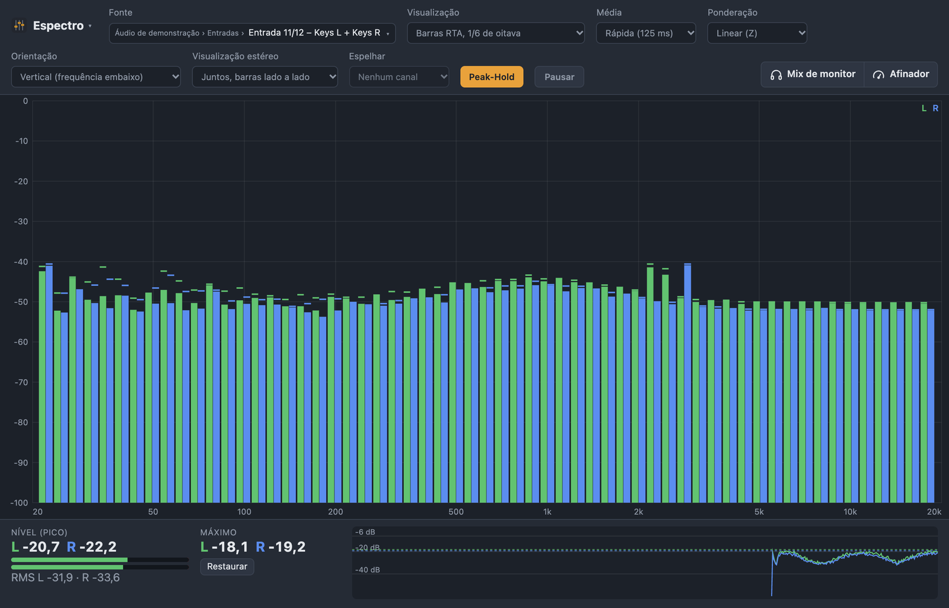The height and width of the screenshot is (608, 949).
Task: Click the maximum R -19,2 value
Action: [281, 547]
